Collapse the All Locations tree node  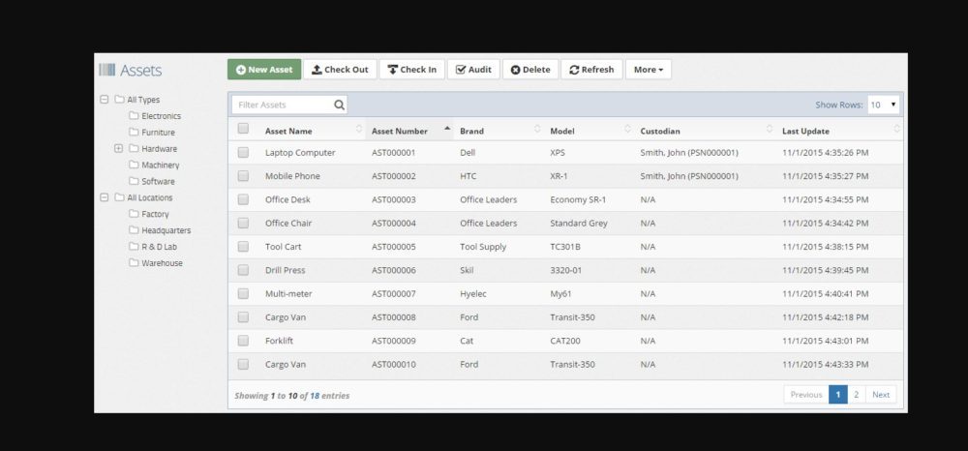[x=105, y=197]
